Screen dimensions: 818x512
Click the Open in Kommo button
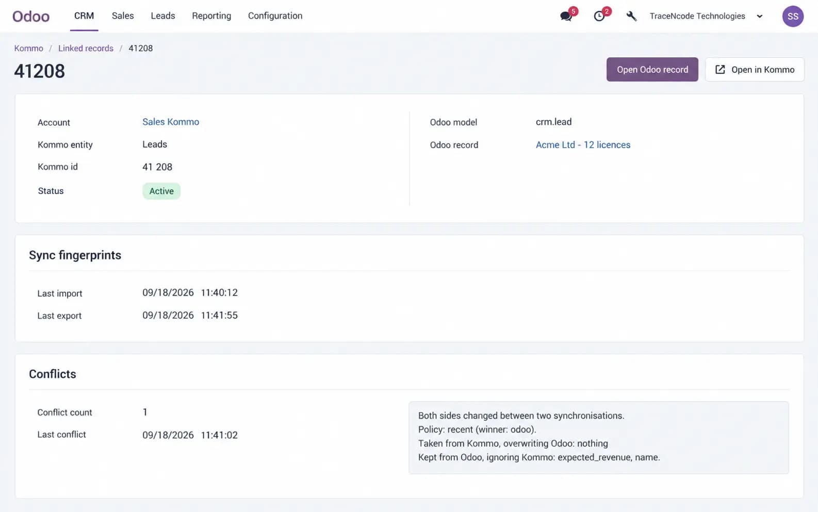755,69
